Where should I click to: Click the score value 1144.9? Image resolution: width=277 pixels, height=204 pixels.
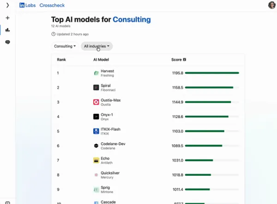tap(178, 102)
